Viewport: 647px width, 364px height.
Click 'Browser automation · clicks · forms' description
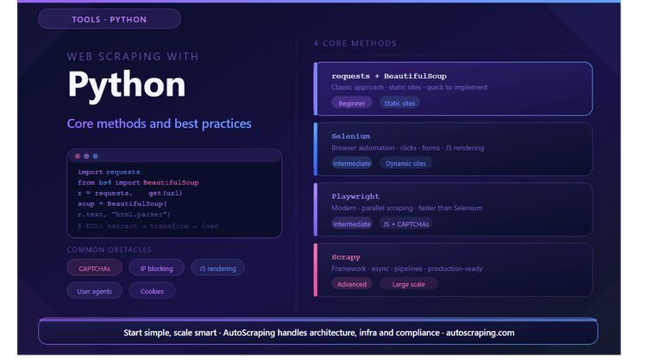click(408, 147)
